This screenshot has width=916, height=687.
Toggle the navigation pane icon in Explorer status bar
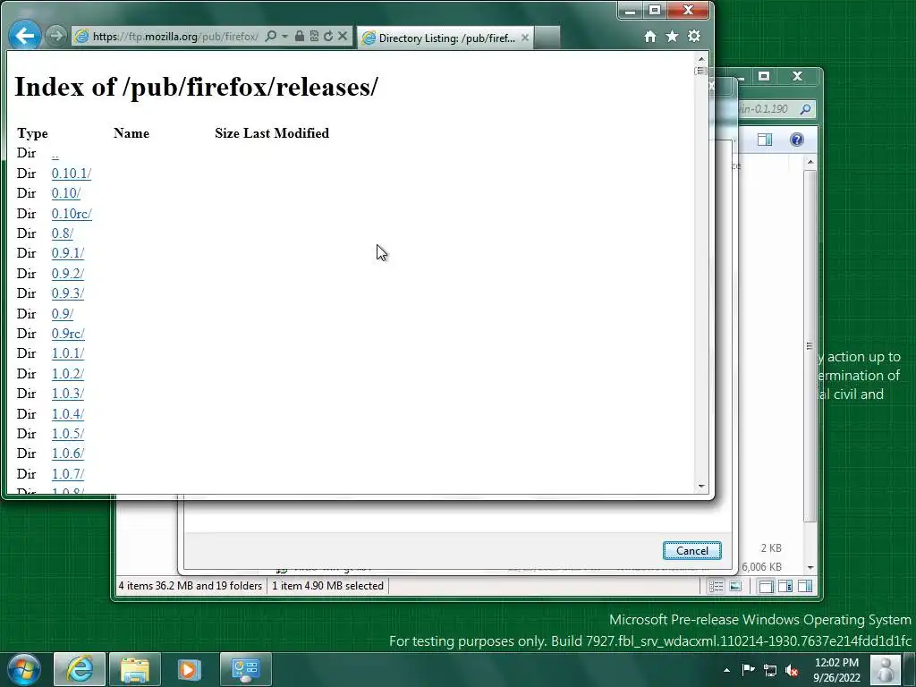coord(766,586)
